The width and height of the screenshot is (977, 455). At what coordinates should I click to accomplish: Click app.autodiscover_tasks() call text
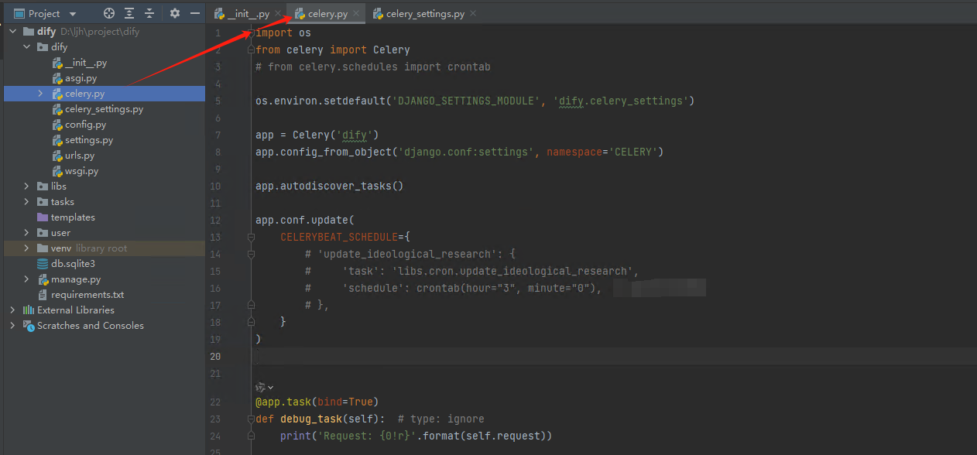[330, 186]
